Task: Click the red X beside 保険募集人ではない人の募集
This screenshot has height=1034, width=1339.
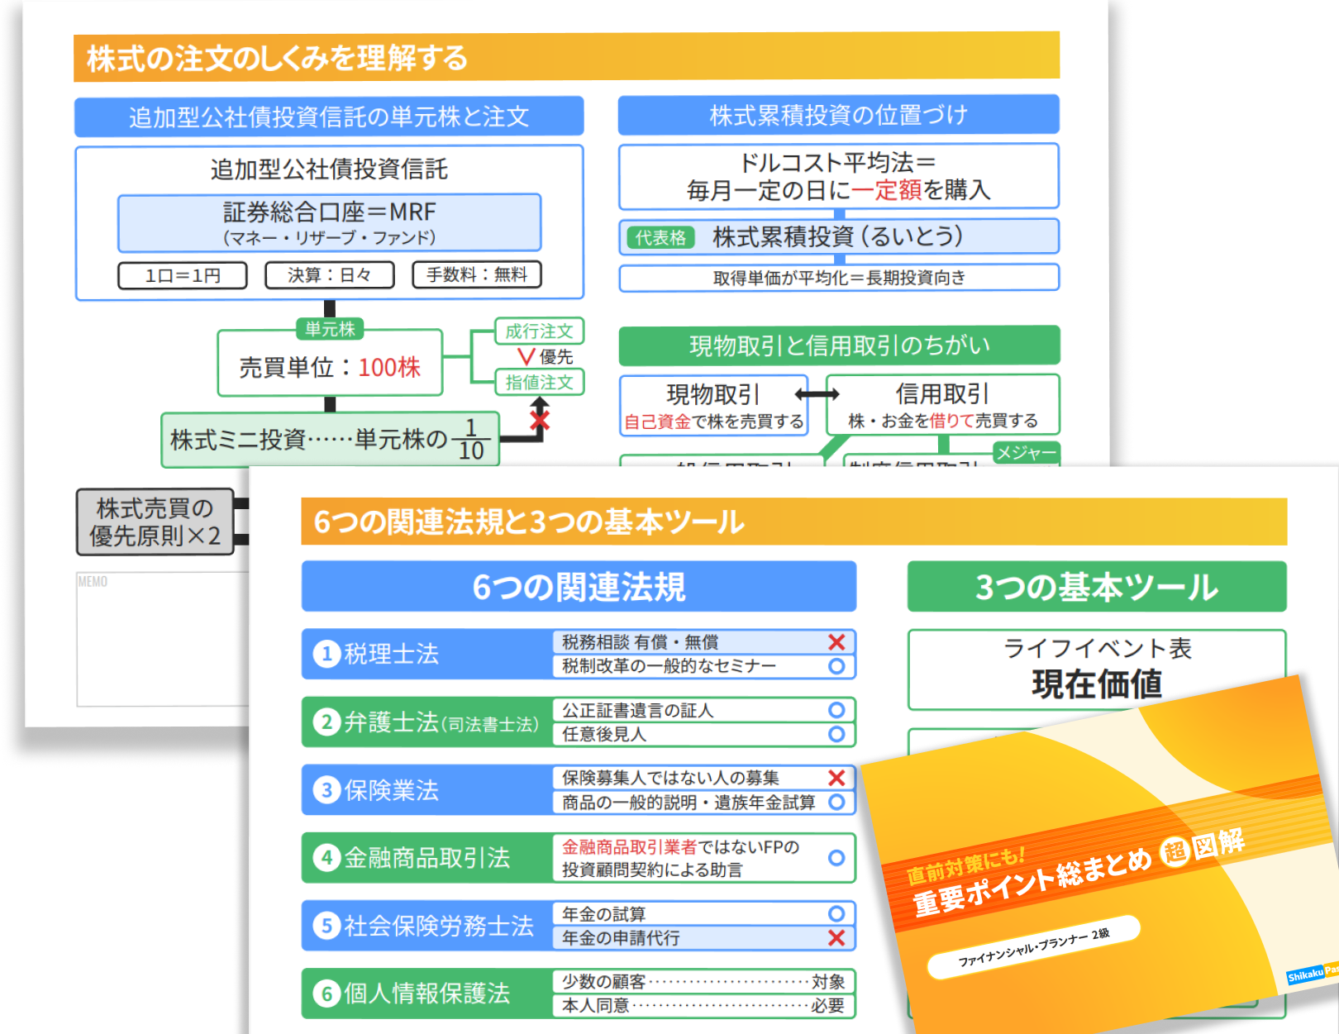Action: tap(836, 778)
